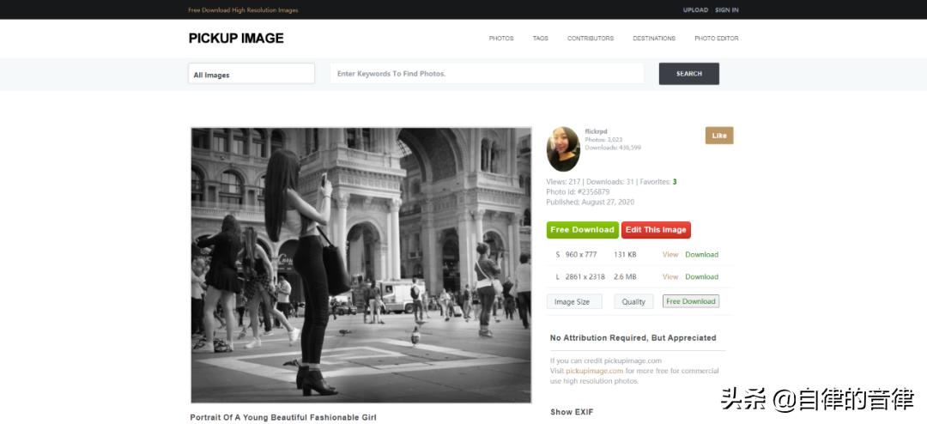
Task: Click the red Edit This Image button
Action: (656, 230)
